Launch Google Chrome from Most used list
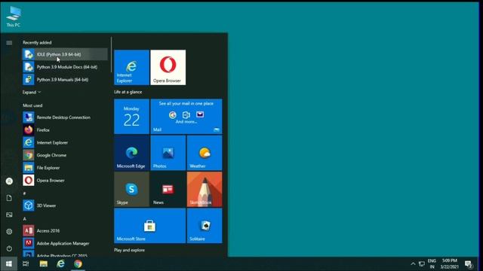483x271 pixels. pos(65,155)
